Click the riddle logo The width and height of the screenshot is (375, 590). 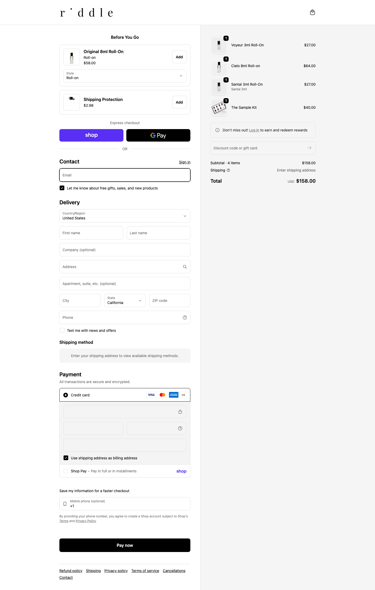pos(86,12)
